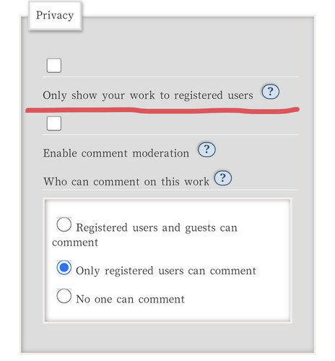This screenshot has width=335, height=361.
Task: Click the divider line under first checkbox
Action: pos(170,77)
